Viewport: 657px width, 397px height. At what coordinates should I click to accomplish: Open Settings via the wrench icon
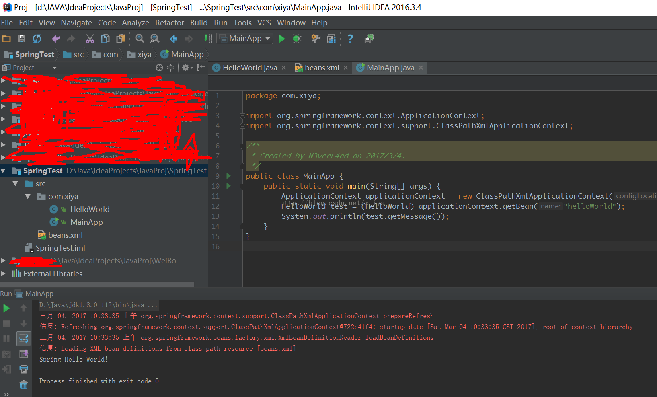[x=316, y=39]
